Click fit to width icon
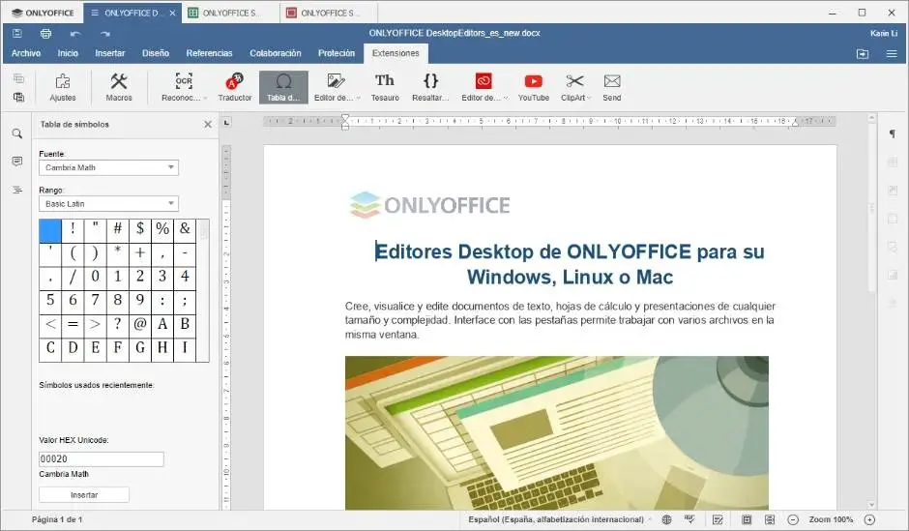The image size is (909, 531). tap(770, 519)
